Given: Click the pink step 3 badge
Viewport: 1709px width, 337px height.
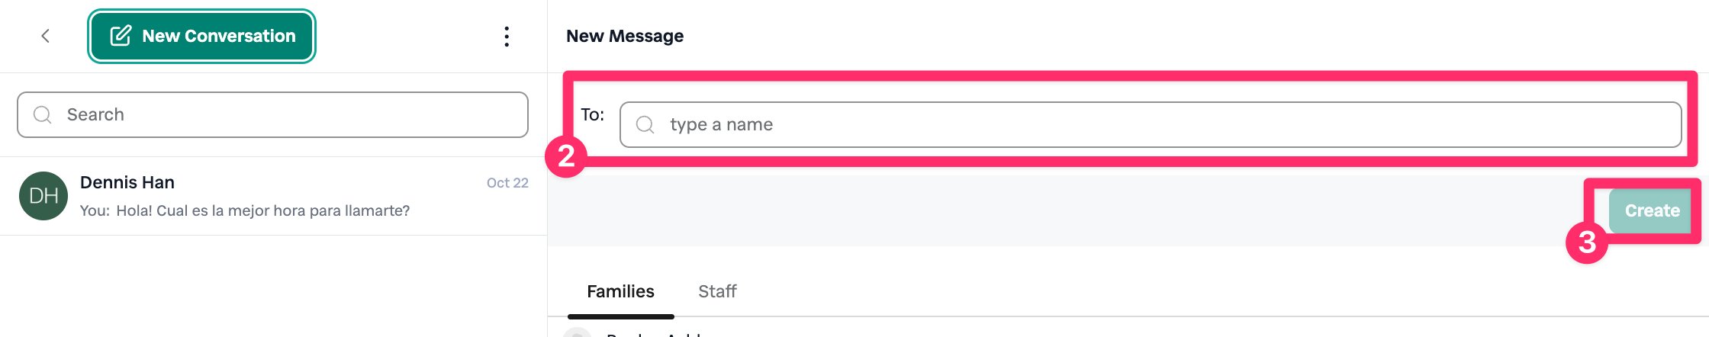Looking at the screenshot, I should pyautogui.click(x=1587, y=242).
